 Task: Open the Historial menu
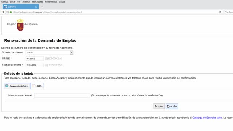(x=26, y=2)
